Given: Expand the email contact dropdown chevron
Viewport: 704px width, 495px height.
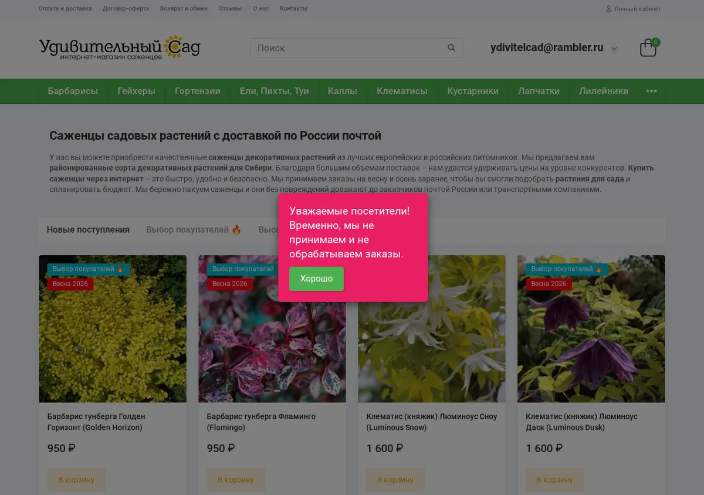Looking at the screenshot, I should [614, 49].
